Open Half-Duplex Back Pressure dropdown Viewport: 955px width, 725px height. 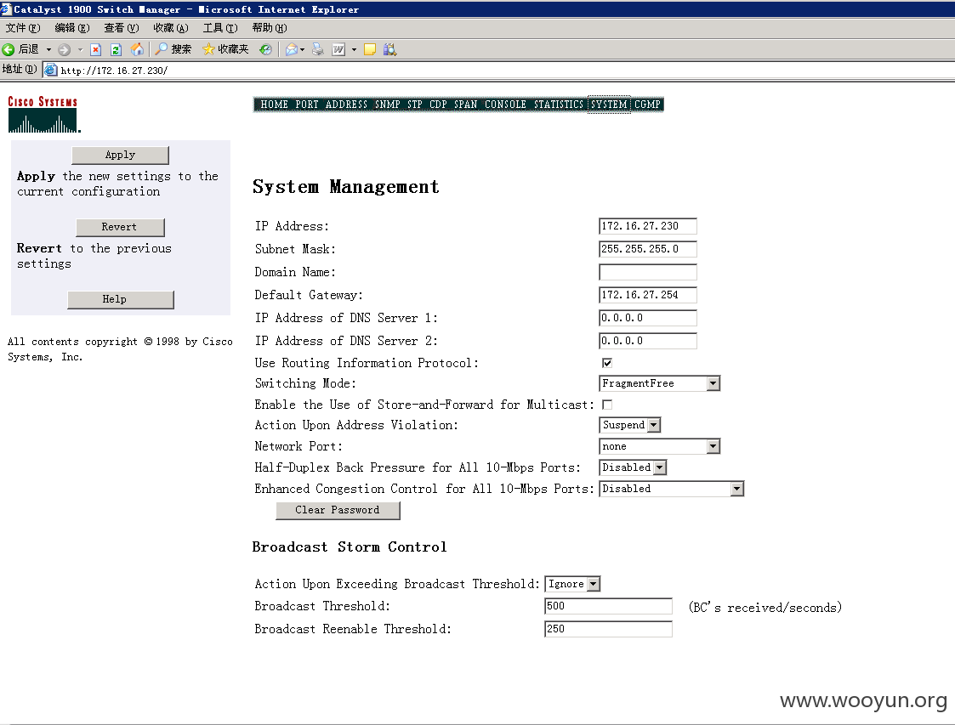pyautogui.click(x=633, y=467)
